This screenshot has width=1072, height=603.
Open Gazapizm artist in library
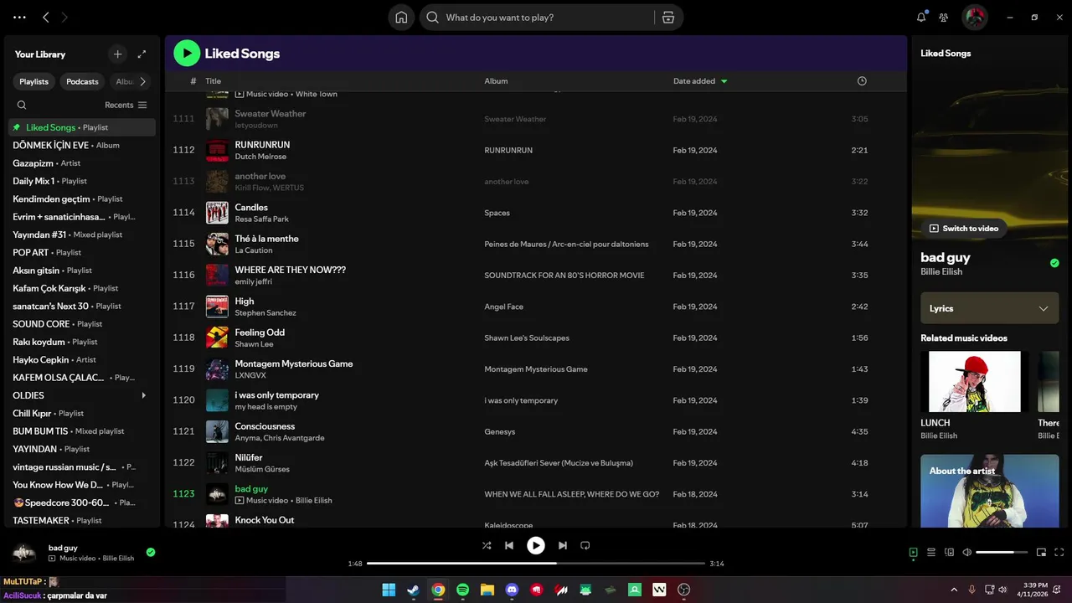click(82, 163)
